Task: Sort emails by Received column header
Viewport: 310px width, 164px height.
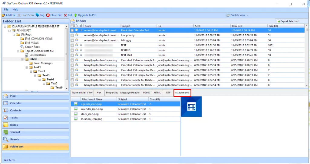Action: [249, 26]
